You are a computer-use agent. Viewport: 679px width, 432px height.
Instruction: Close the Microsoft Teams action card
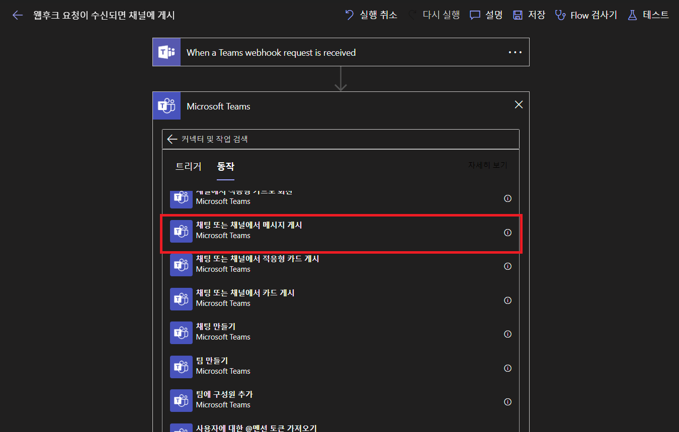tap(519, 104)
